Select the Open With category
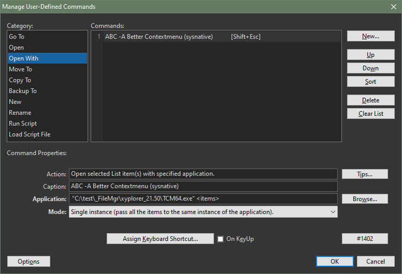The width and height of the screenshot is (402, 274). [47, 58]
